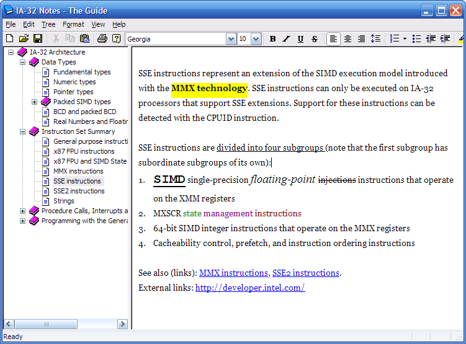466x344 pixels.
Task: Select the Numeric types page
Action: click(x=74, y=82)
